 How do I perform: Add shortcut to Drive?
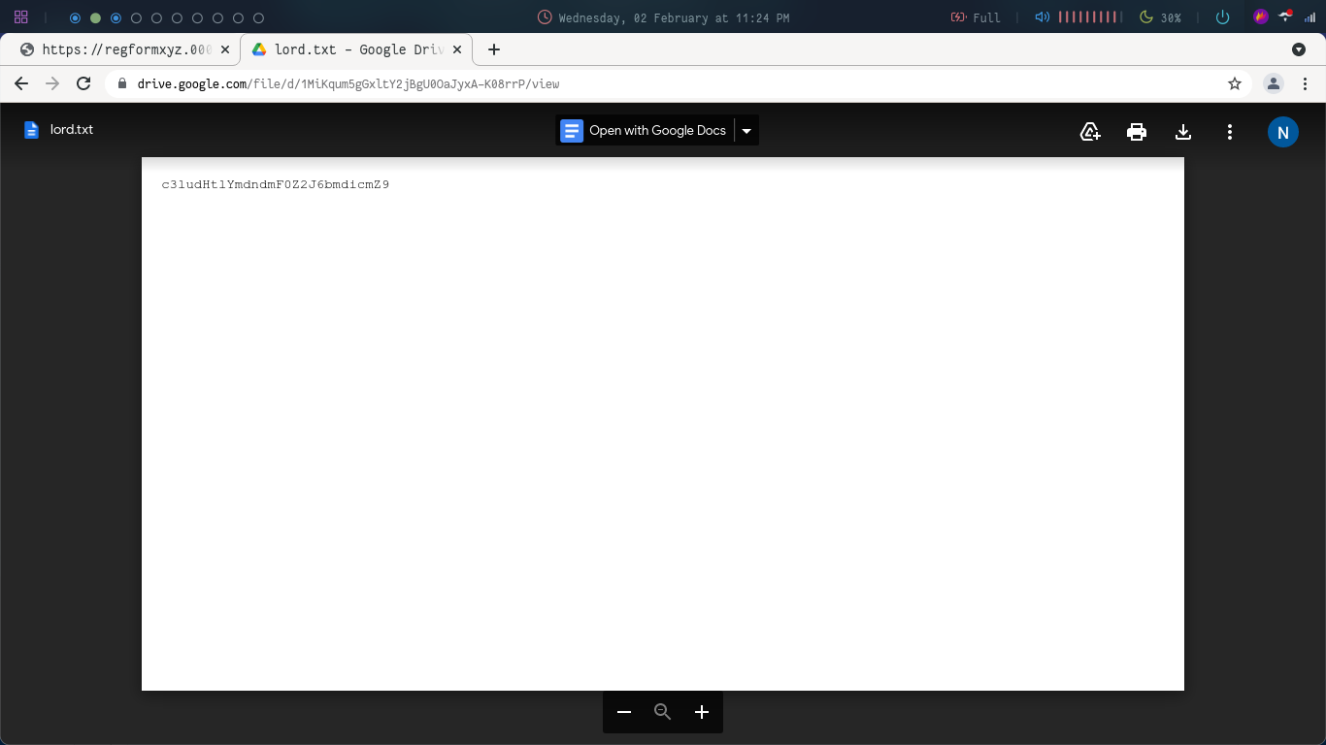1090,132
